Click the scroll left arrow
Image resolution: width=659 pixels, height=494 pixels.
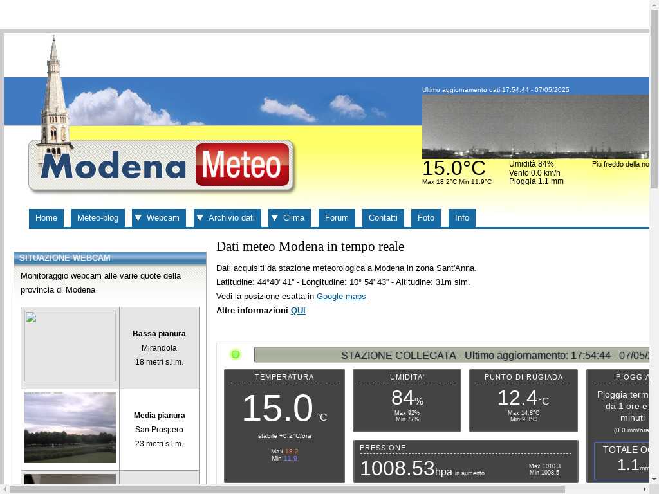[5, 489]
